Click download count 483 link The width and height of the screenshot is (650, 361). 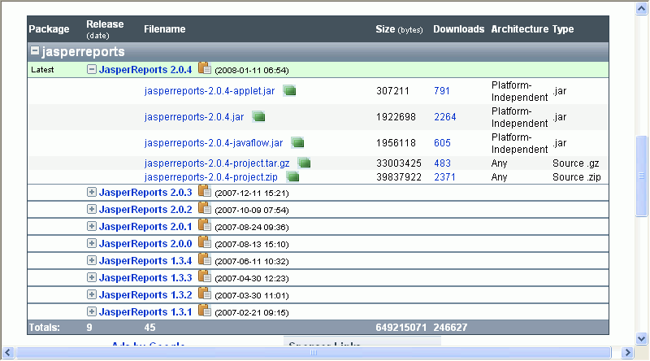coord(442,163)
